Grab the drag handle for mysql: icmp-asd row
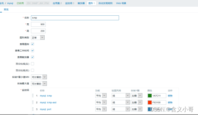198x115 pixels. [x=33, y=102]
